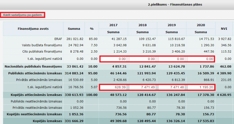Click the 2017 zero-value input under public financing
This screenshot has height=124, width=234.
click(114, 59)
